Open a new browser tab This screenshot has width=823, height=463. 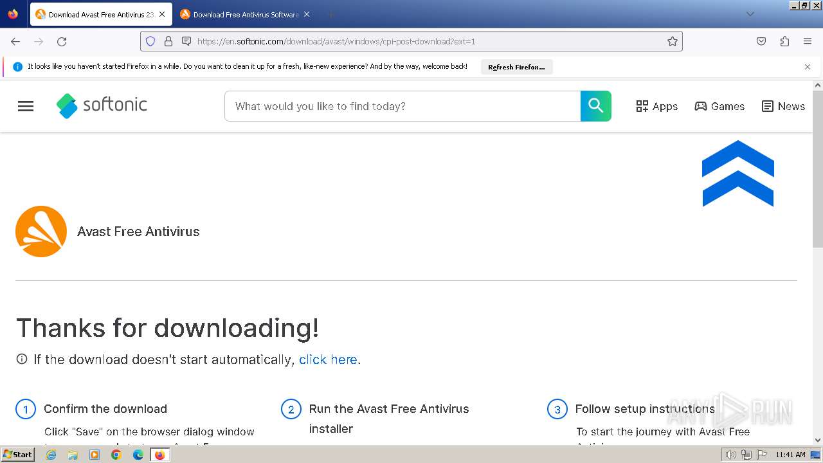coord(330,14)
